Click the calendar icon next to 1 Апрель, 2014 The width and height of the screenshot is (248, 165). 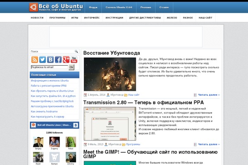[x=85, y=95]
